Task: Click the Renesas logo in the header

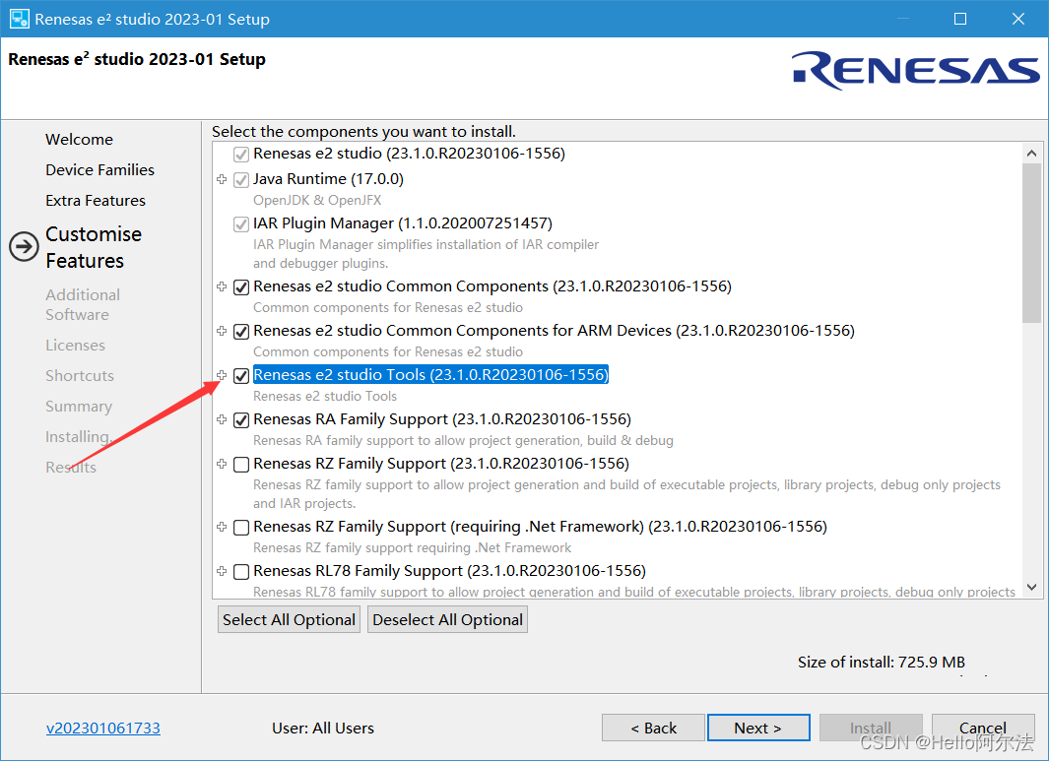Action: [916, 70]
